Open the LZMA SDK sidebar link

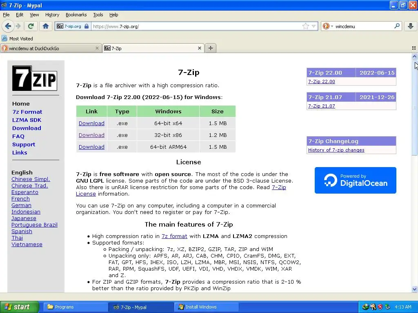tap(27, 120)
